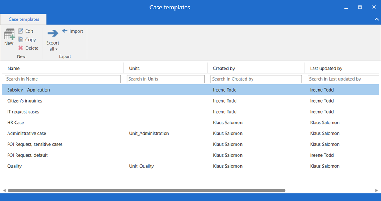Click the red Delete cross icon
The width and height of the screenshot is (381, 201).
click(21, 48)
